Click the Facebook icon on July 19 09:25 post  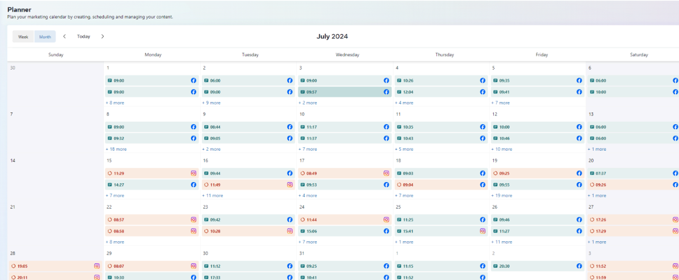click(x=579, y=173)
